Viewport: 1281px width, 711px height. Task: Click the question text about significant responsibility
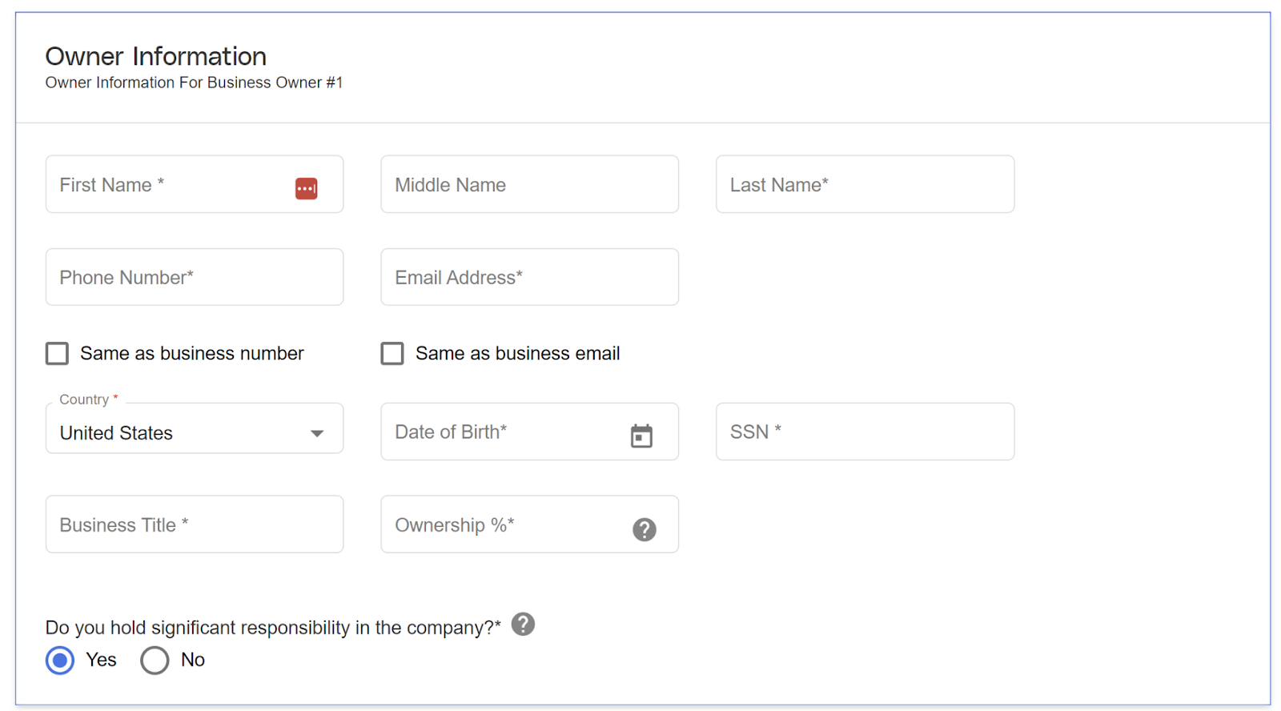pyautogui.click(x=273, y=628)
